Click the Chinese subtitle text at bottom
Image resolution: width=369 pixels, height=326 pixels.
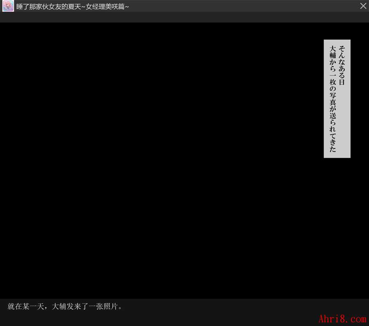65,306
